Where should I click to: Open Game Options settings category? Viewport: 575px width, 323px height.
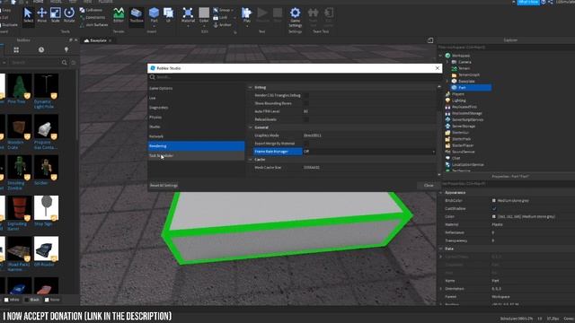(x=161, y=88)
